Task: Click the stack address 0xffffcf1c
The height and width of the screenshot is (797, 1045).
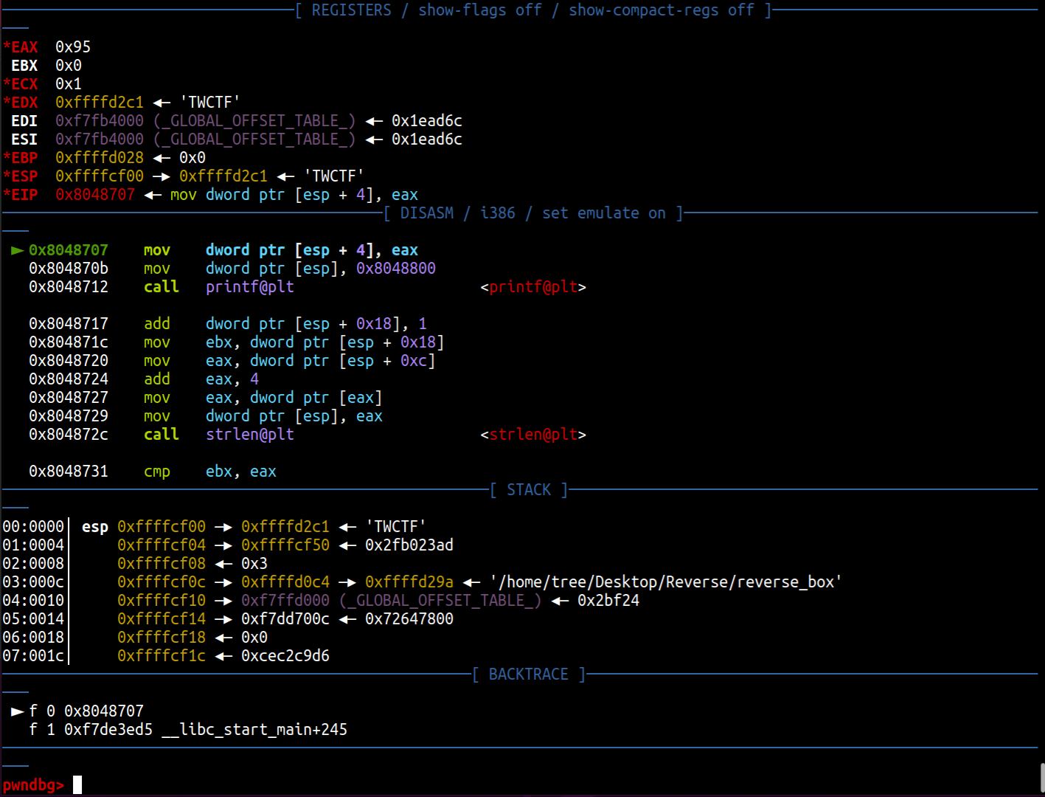Action: (162, 656)
